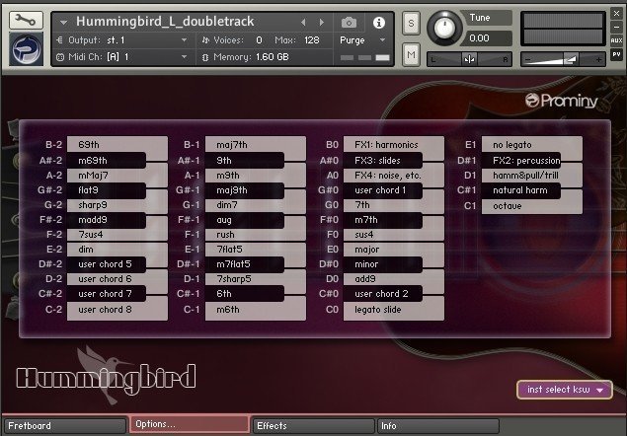The height and width of the screenshot is (436, 627).
Task: Switch to the Options tab
Action: coord(190,424)
